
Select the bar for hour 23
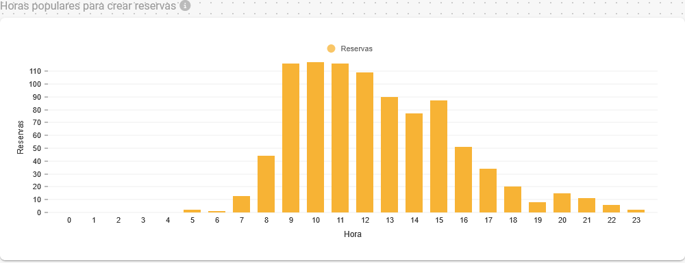pos(636,211)
